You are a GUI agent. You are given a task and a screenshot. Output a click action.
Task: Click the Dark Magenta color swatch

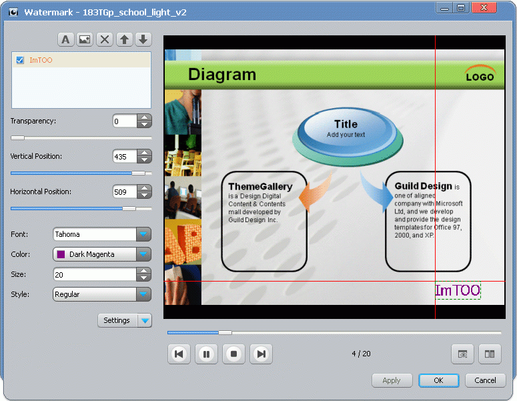coord(61,254)
